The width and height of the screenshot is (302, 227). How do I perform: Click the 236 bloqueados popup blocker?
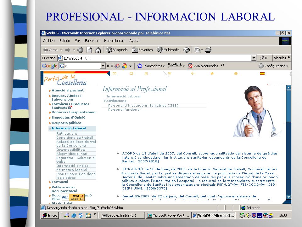pyautogui.click(x=203, y=66)
